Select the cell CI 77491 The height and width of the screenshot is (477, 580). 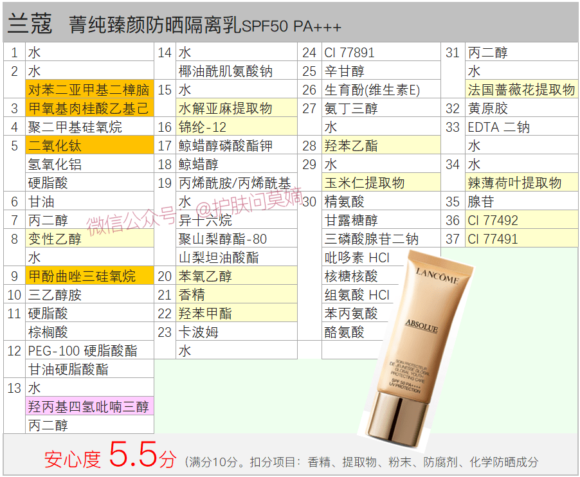tap(521, 239)
